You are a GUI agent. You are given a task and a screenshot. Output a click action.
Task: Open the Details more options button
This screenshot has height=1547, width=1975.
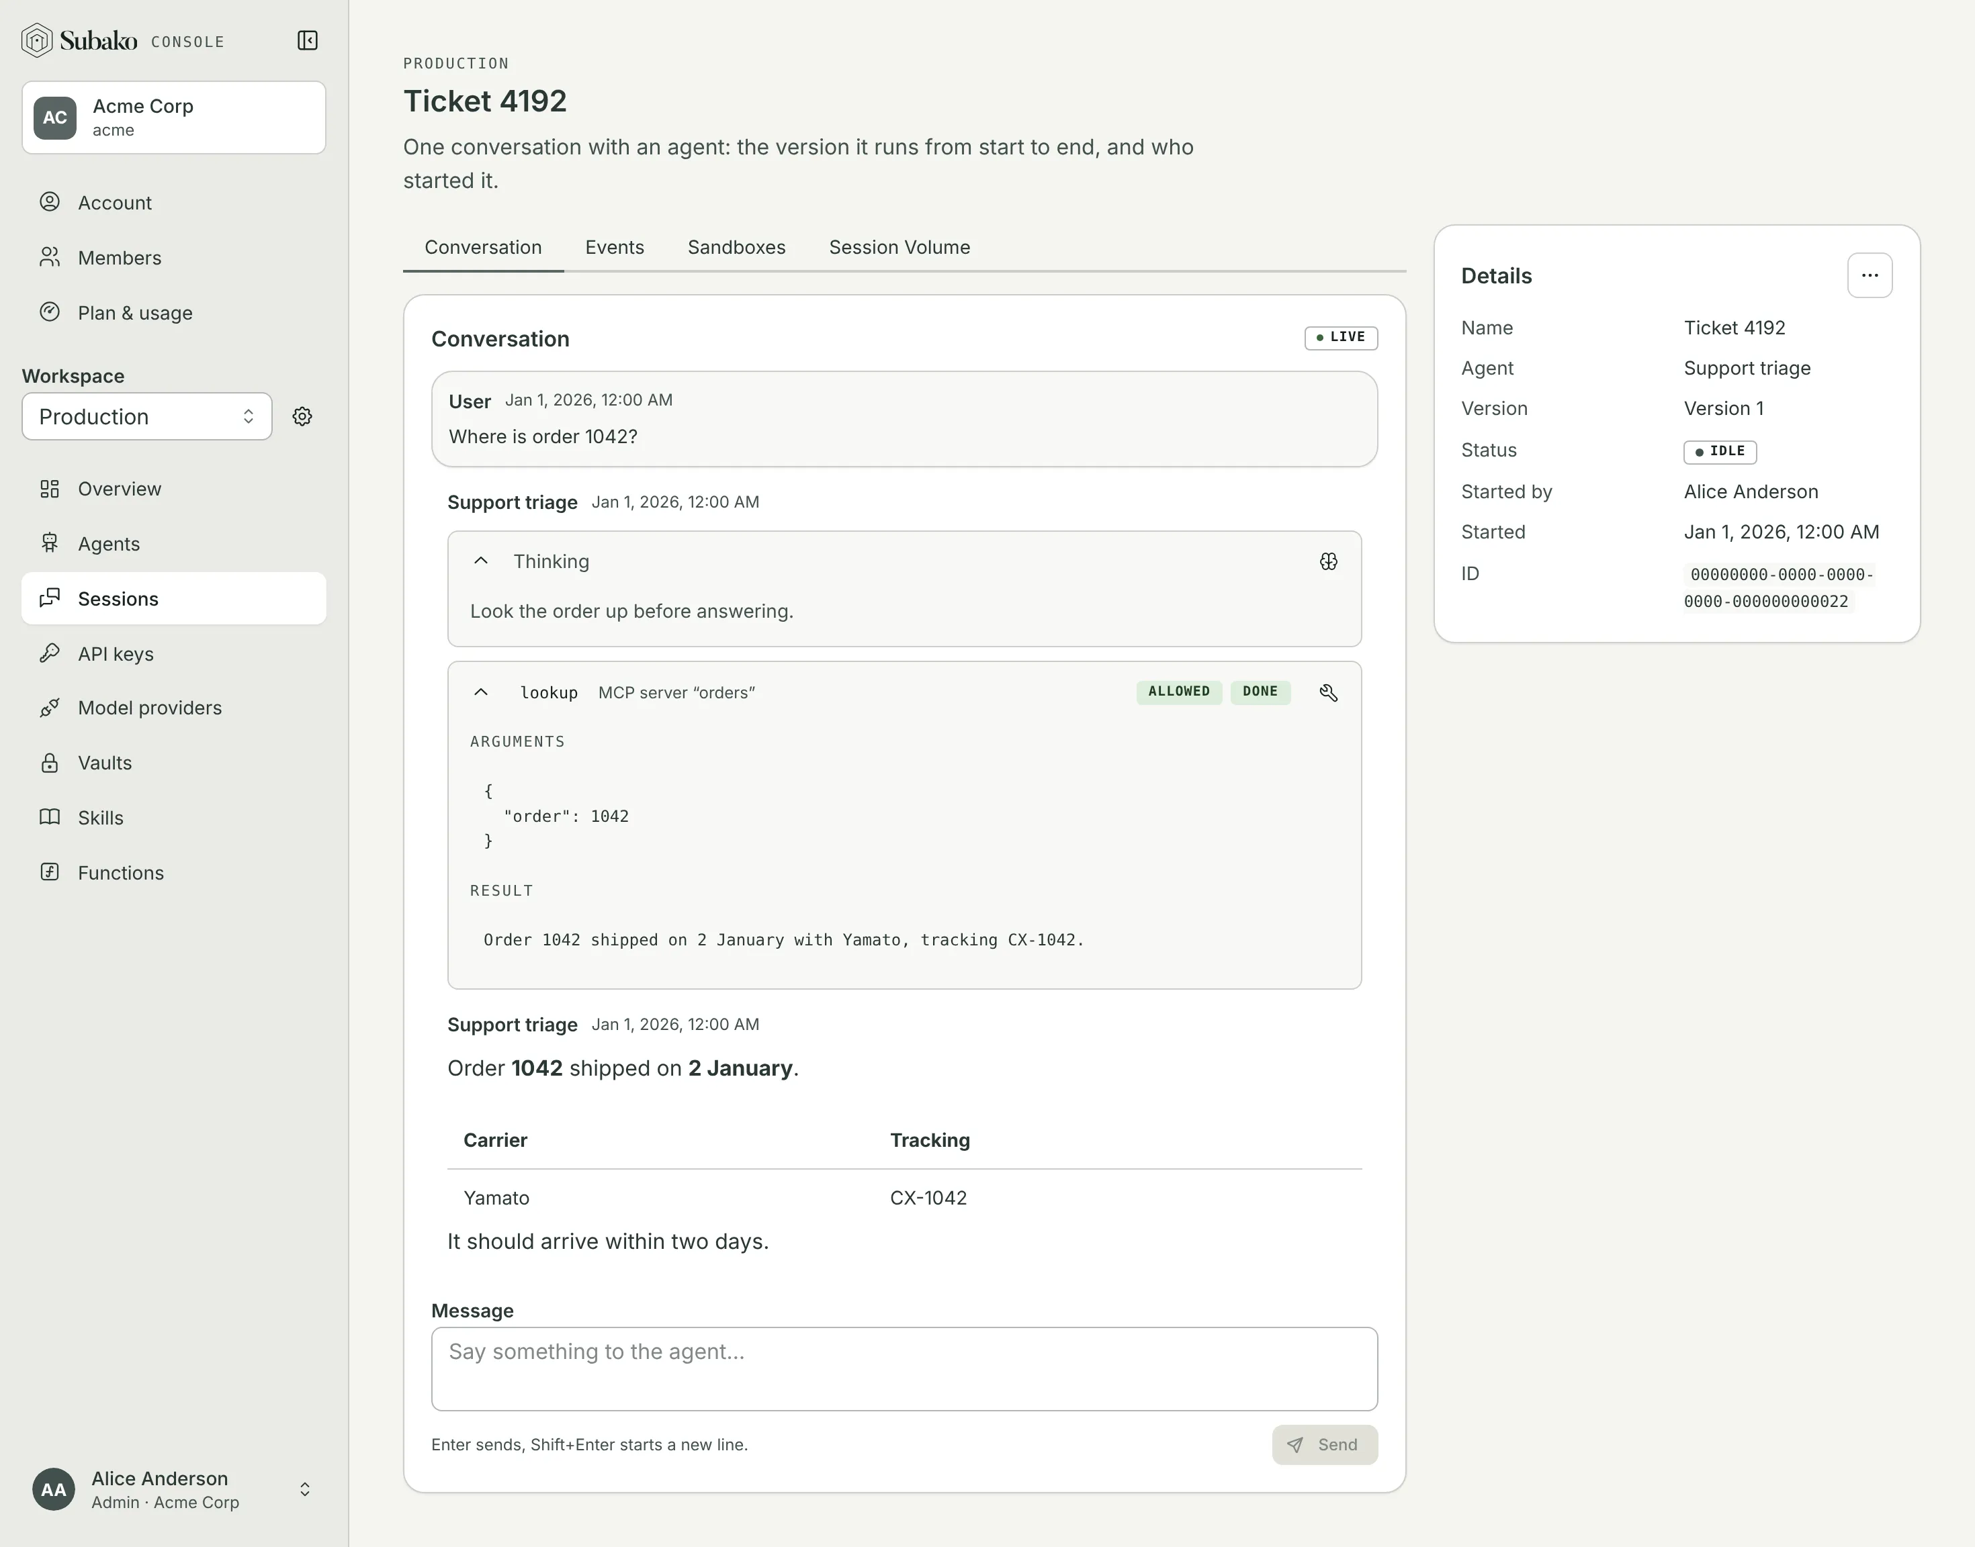[x=1869, y=275]
